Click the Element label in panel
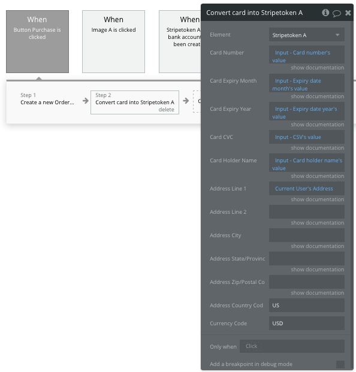356x372 pixels. [x=220, y=35]
